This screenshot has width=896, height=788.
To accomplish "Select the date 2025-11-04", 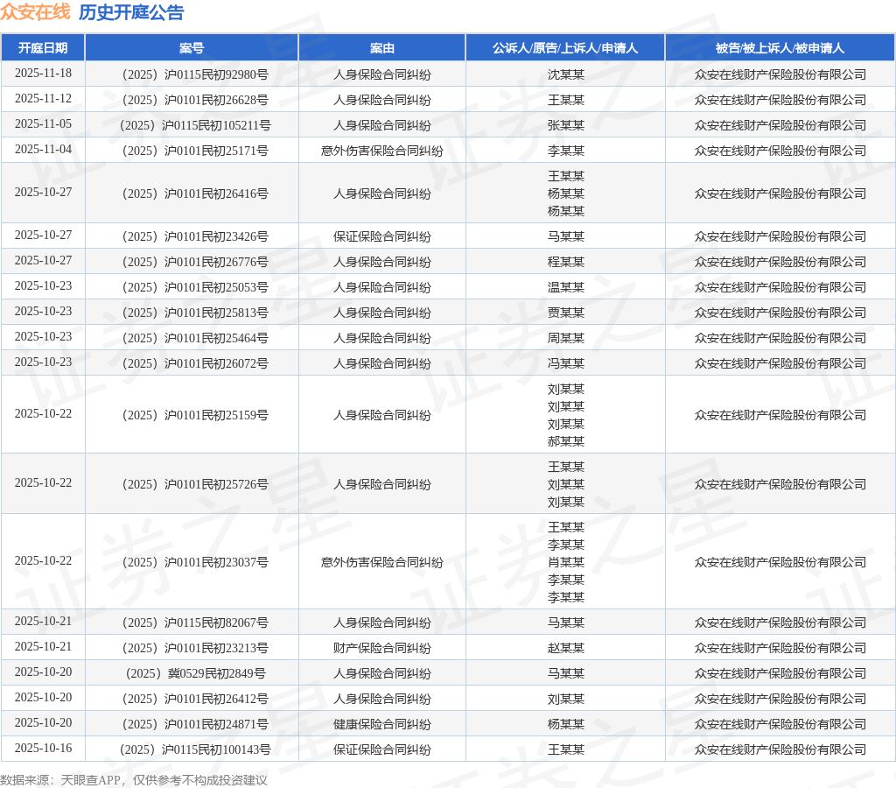I will 44,149.
